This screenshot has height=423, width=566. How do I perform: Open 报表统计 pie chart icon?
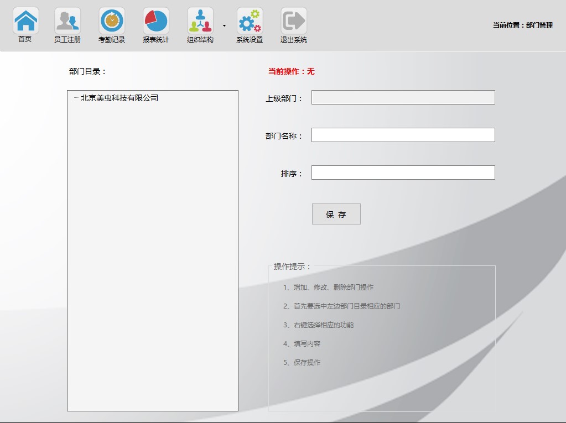156,21
